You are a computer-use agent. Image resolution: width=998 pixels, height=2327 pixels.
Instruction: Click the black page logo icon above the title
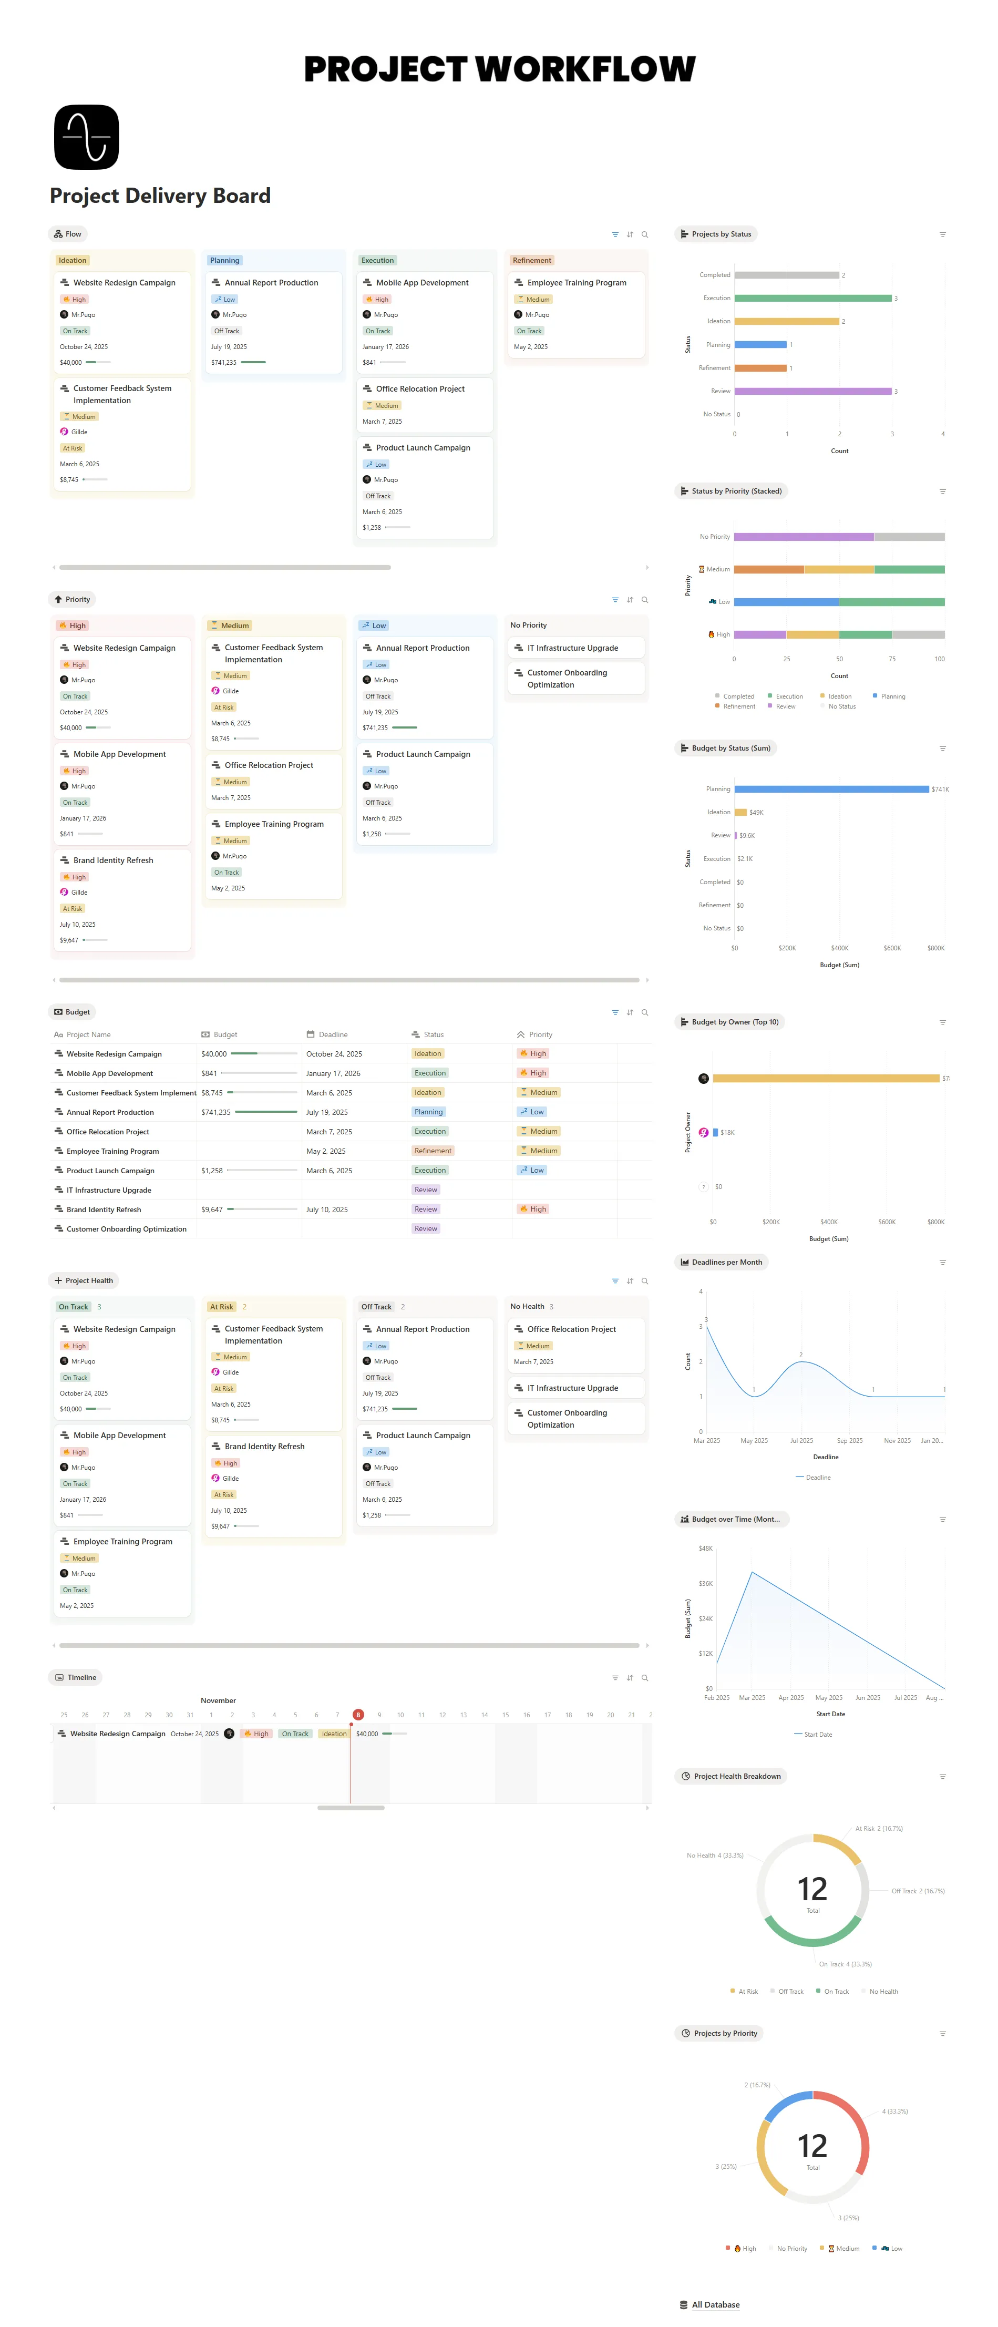coord(87,137)
